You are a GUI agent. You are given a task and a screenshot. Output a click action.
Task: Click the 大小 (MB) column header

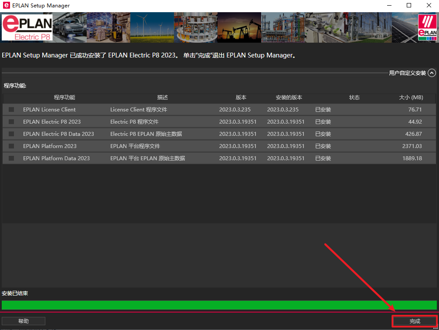[411, 98]
